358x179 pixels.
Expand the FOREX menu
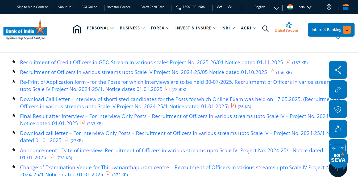click(160, 28)
